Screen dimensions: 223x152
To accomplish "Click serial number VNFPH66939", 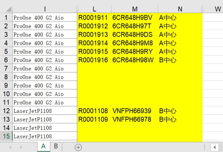I will [x=132, y=111].
